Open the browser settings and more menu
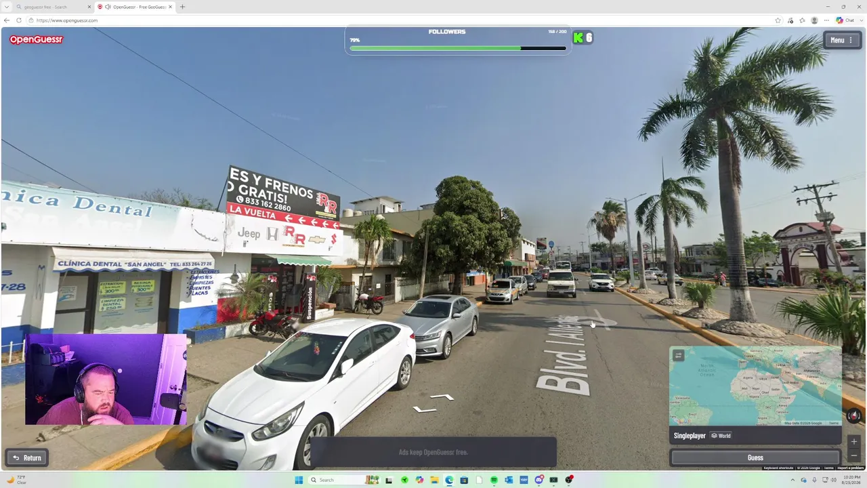The height and width of the screenshot is (488, 867). [826, 20]
